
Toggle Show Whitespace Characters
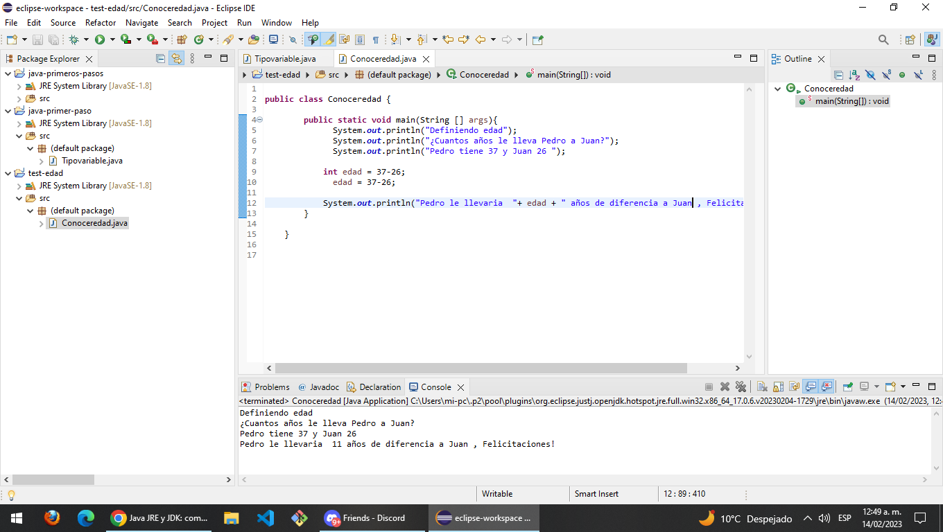pos(375,39)
